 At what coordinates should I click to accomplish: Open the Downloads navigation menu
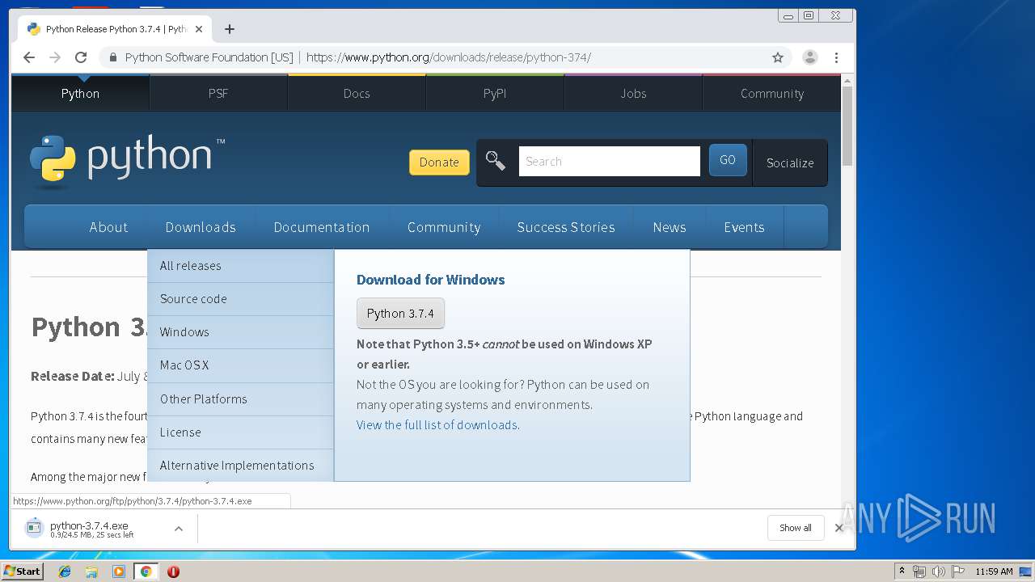201,227
